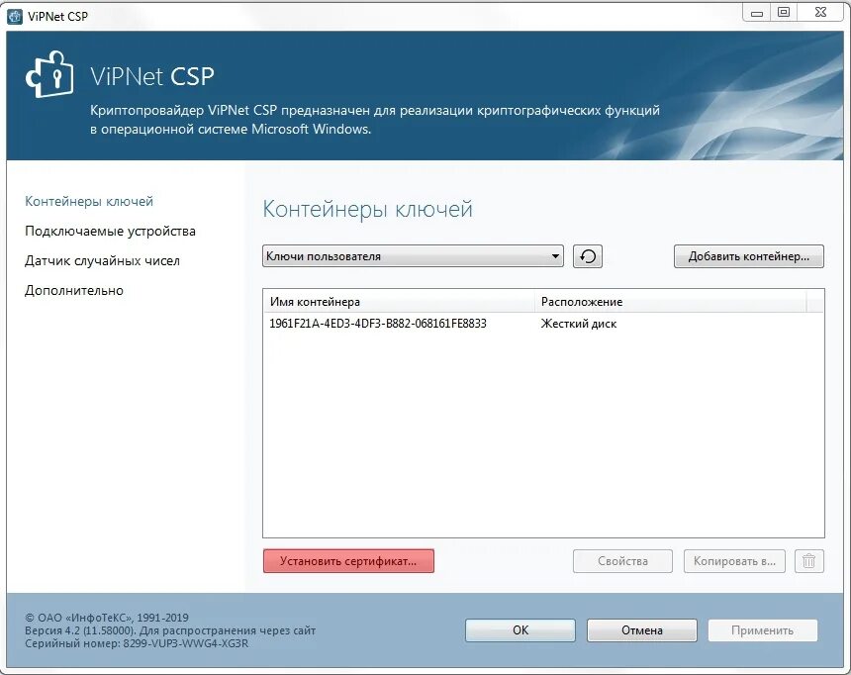Click the "Копировать в..." button
The width and height of the screenshot is (851, 675).
(x=735, y=561)
